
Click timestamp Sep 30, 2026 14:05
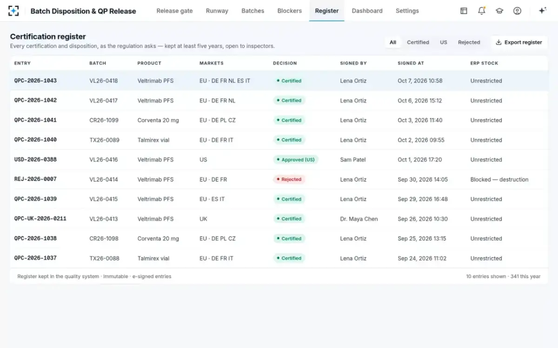pos(423,179)
